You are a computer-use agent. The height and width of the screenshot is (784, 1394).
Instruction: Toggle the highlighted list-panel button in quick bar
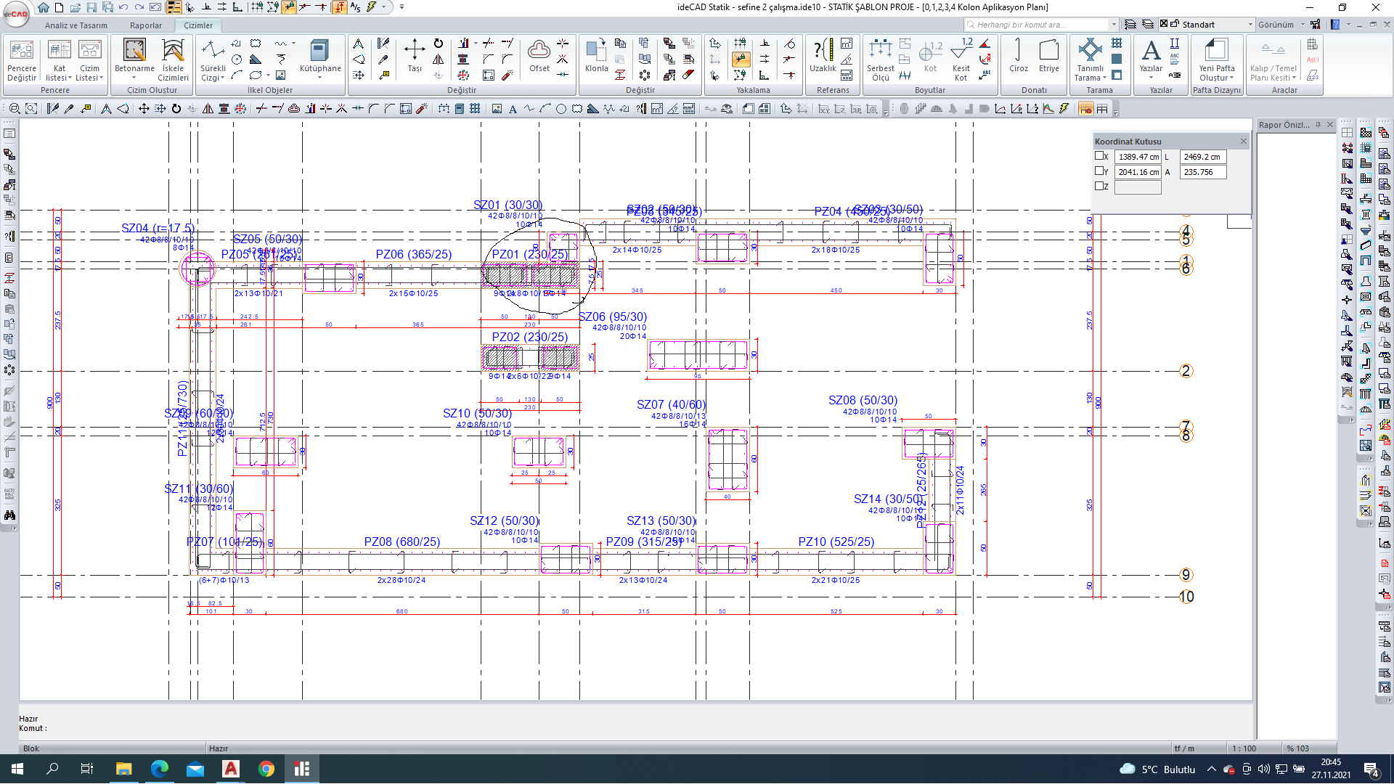(x=174, y=7)
